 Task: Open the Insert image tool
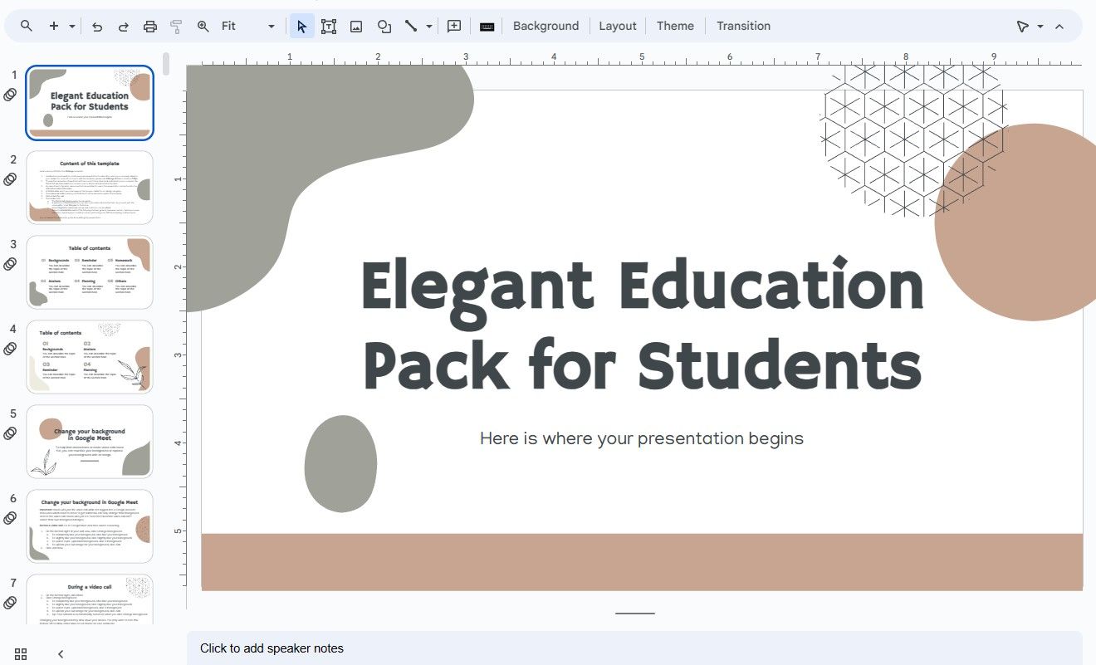[x=355, y=26]
